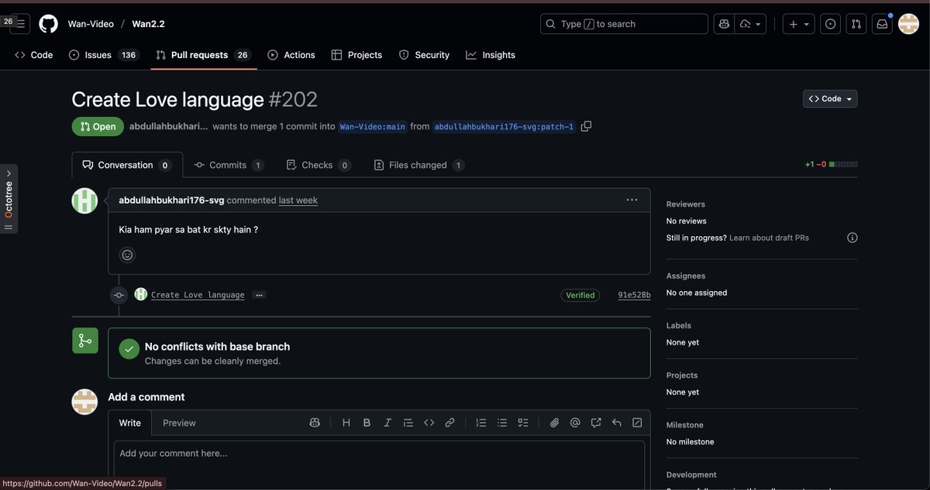
Task: Open abdullahbukhari176-svg comment author profile
Action: (171, 200)
